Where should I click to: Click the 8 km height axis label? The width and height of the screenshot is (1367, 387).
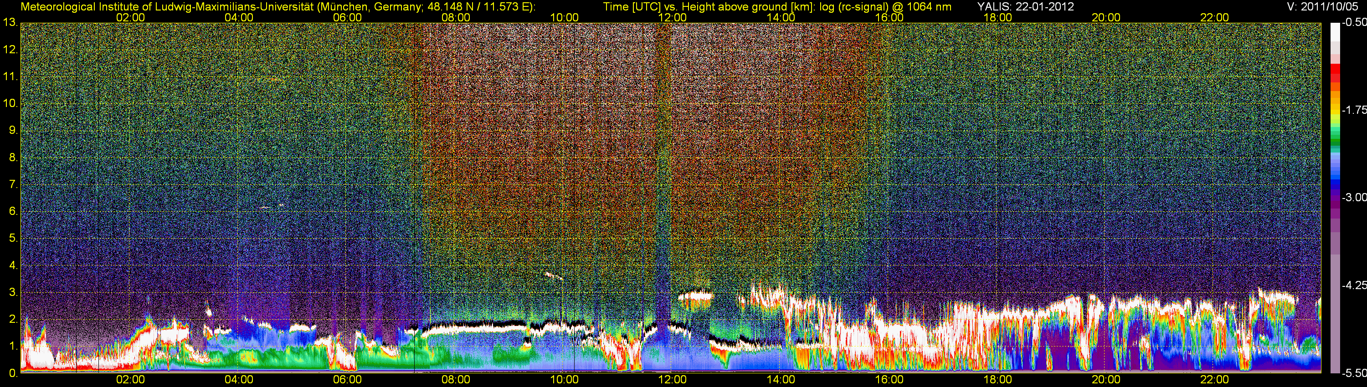click(x=13, y=158)
